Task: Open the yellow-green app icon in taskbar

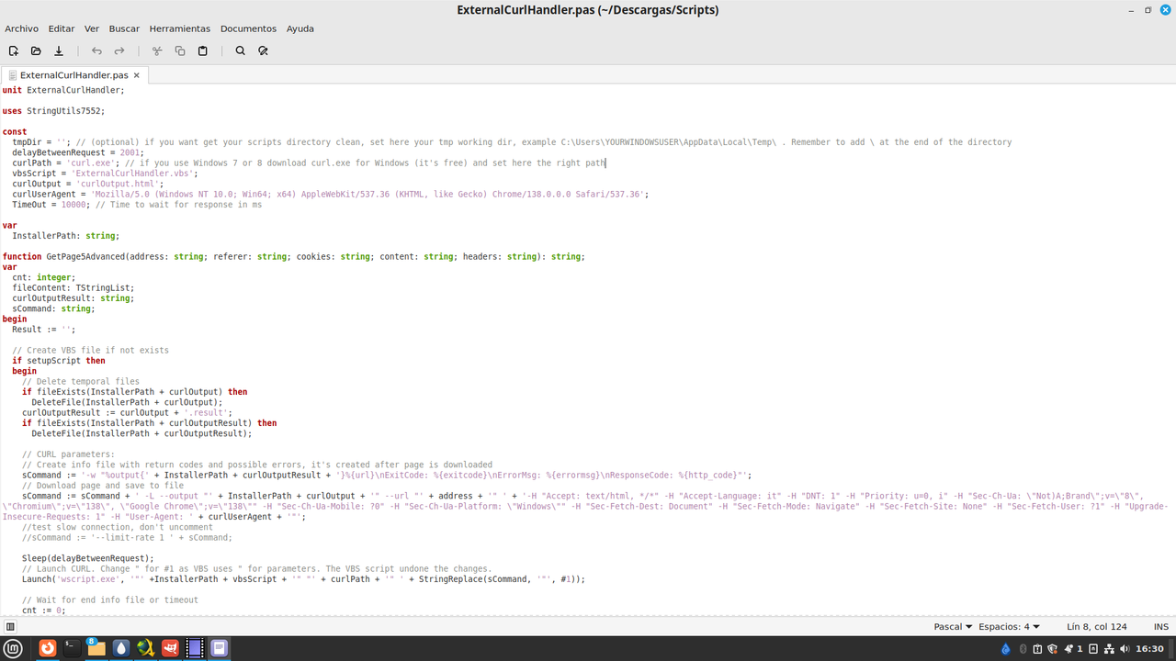Action: pyautogui.click(x=145, y=648)
